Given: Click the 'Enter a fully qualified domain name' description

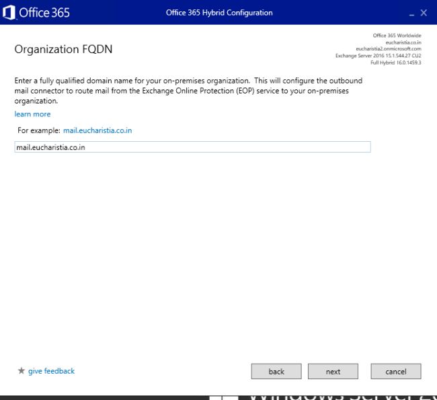Looking at the screenshot, I should [x=188, y=91].
